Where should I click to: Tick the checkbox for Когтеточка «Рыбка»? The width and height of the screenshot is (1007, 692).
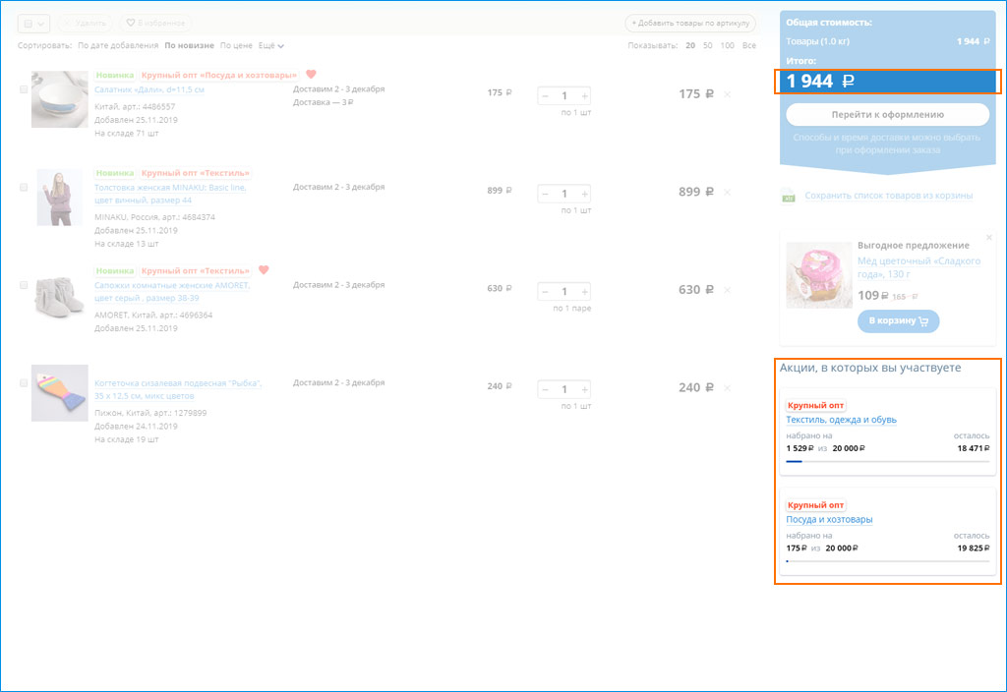pos(24,383)
